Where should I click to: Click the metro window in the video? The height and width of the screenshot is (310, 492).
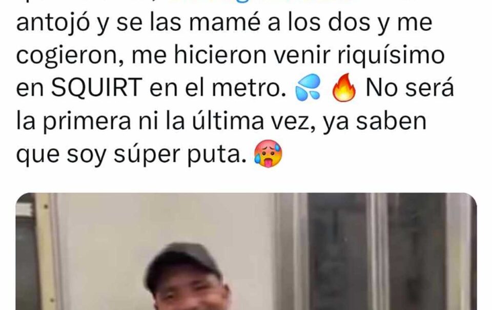tap(377, 251)
